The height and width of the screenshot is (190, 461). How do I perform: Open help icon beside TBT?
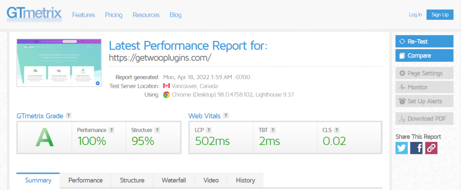273,130
